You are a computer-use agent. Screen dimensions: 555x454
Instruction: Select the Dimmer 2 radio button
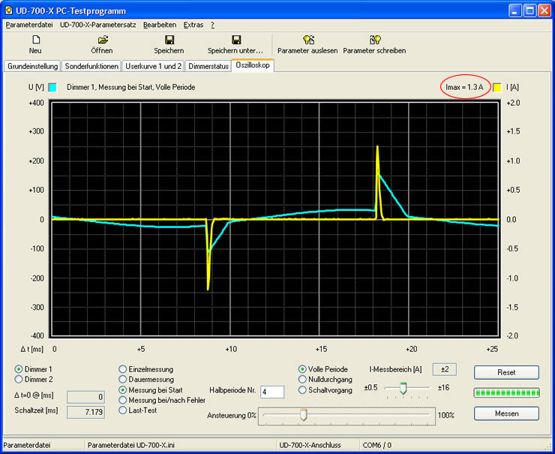coord(19,380)
